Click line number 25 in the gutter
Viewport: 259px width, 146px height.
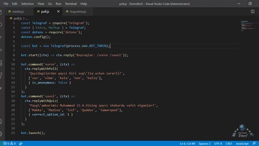13,133
